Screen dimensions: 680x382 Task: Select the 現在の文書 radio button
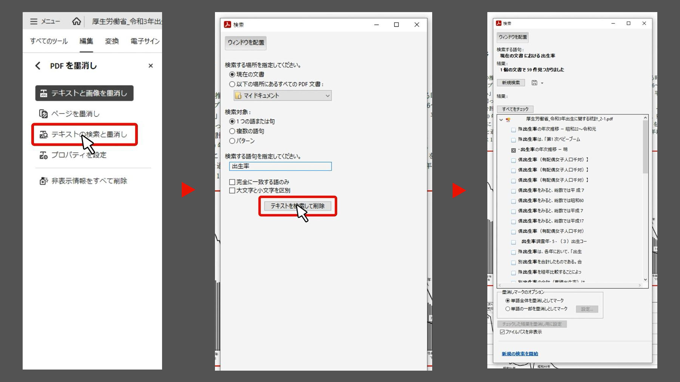click(x=232, y=74)
